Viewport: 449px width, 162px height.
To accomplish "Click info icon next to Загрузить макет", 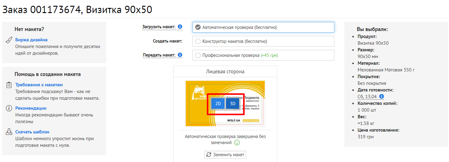I will pos(180,27).
